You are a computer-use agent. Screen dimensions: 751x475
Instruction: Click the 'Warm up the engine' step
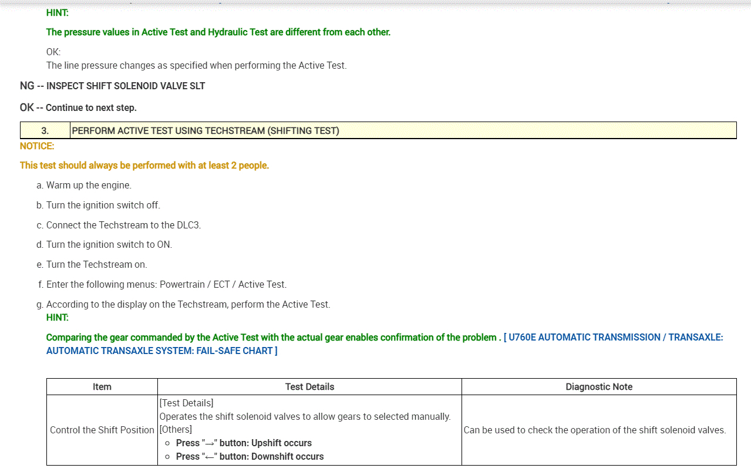(89, 186)
